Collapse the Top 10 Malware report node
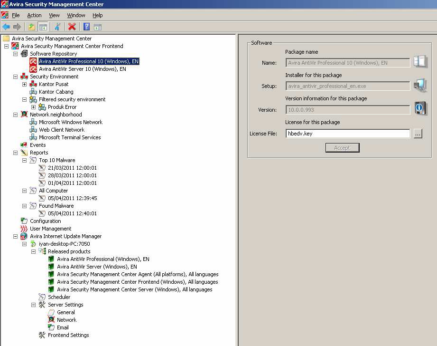The height and width of the screenshot is (346, 437). [x=25, y=160]
